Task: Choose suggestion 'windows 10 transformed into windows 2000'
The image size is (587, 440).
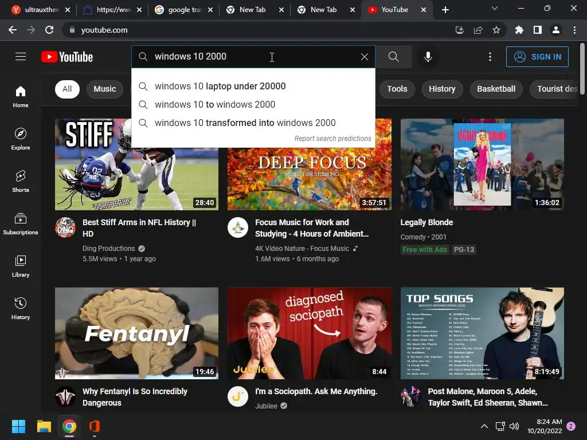Action: point(253,123)
